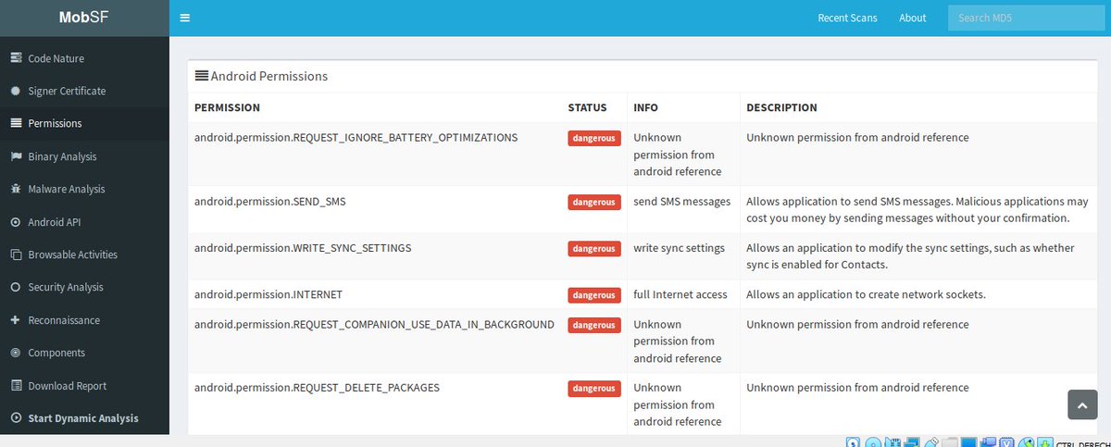The width and height of the screenshot is (1111, 447).
Task: Select android.permission.SEND_SMS text
Action: (270, 201)
